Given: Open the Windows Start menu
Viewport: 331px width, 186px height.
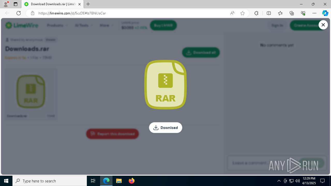Looking at the screenshot, I should tap(6, 181).
